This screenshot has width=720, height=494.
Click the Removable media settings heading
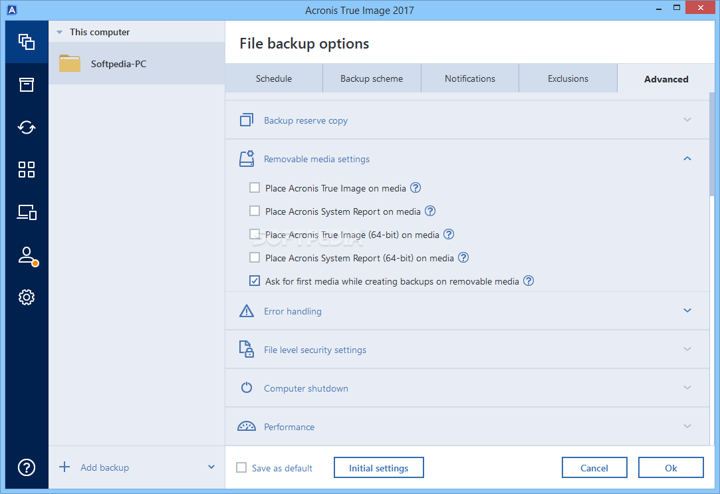point(317,160)
